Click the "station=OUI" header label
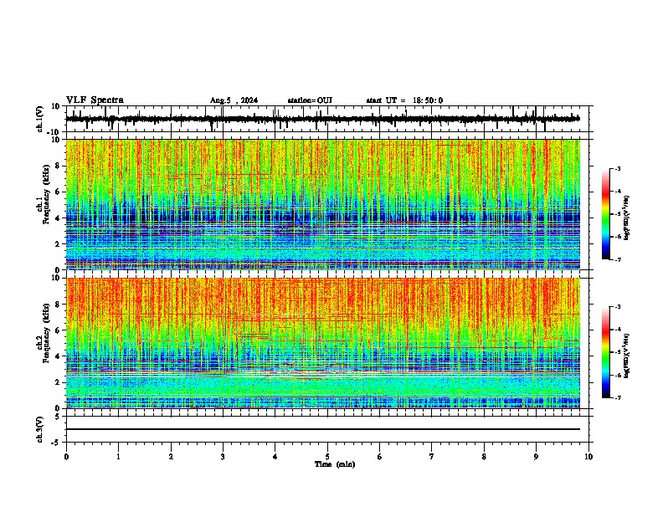 (x=310, y=100)
